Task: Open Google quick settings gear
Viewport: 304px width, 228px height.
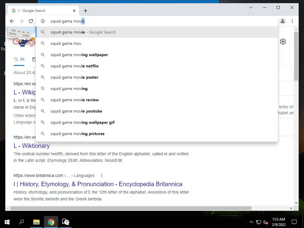Action: 283,42
